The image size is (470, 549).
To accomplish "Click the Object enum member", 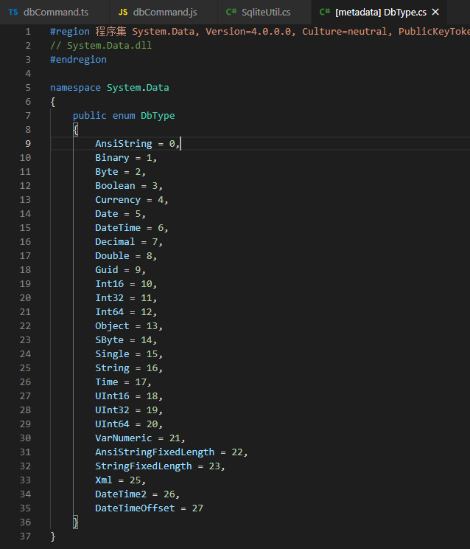I will coord(112,325).
